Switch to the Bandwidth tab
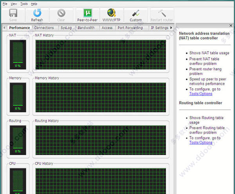This screenshot has height=194, width=235. coord(86,28)
